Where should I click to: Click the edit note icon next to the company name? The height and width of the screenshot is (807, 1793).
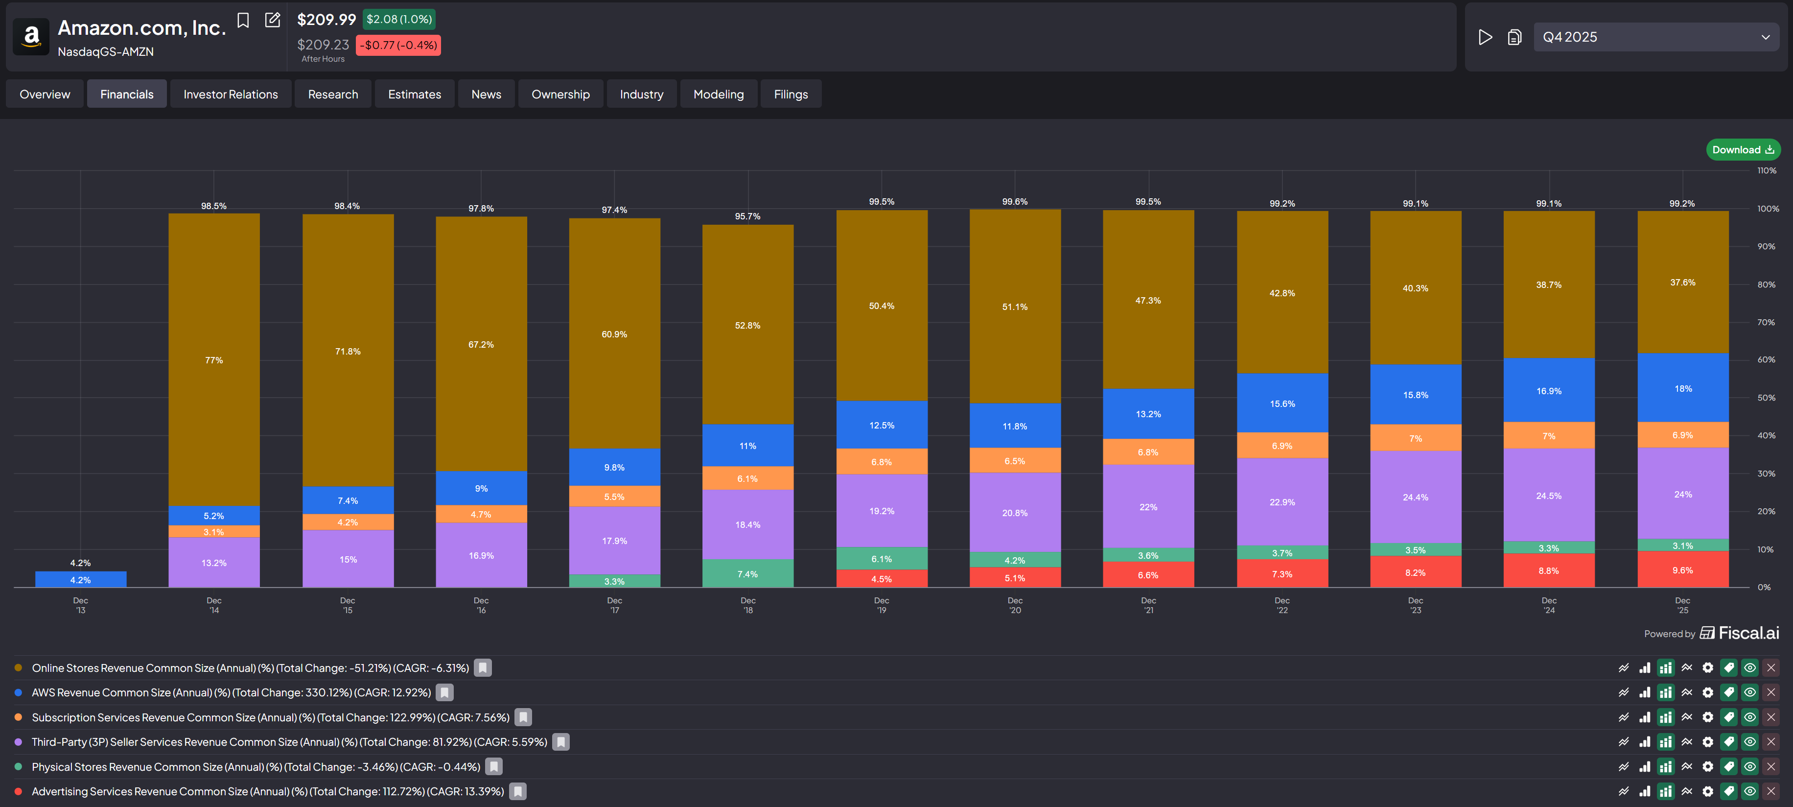(273, 20)
